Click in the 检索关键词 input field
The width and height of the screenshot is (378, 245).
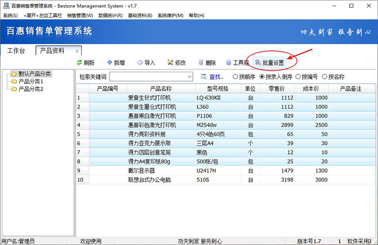coord(148,77)
